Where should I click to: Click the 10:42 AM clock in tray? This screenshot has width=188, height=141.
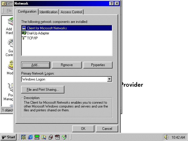point(178,137)
